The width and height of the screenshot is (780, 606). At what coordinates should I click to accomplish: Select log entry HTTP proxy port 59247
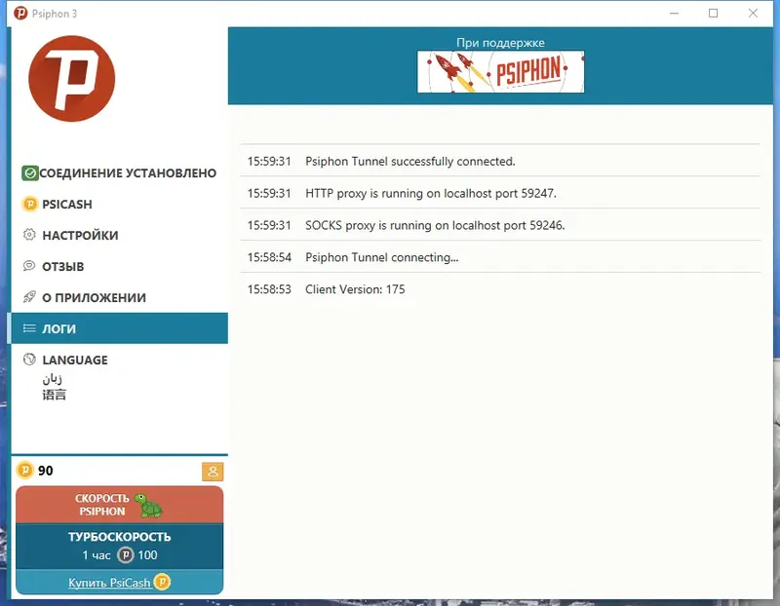(x=500, y=193)
